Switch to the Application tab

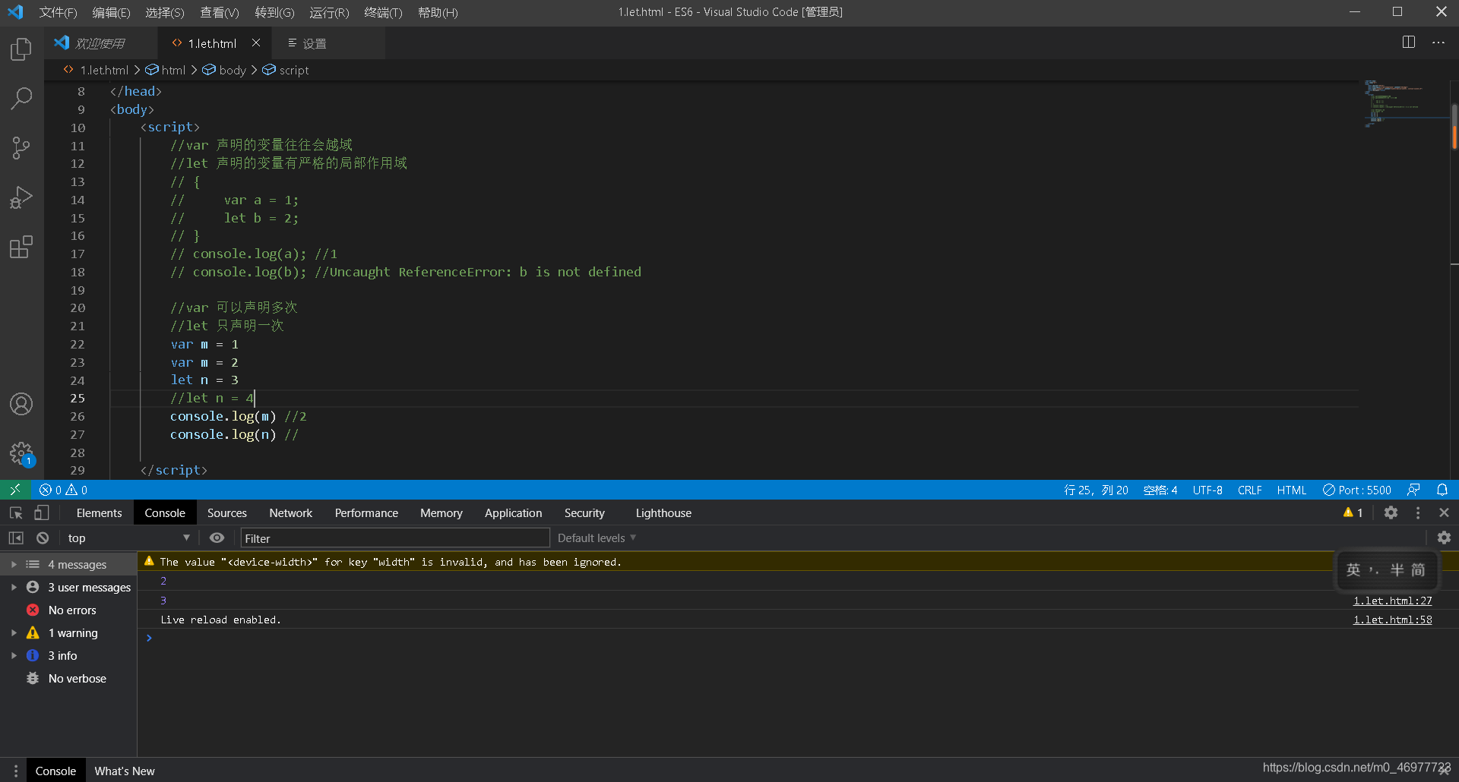[513, 513]
